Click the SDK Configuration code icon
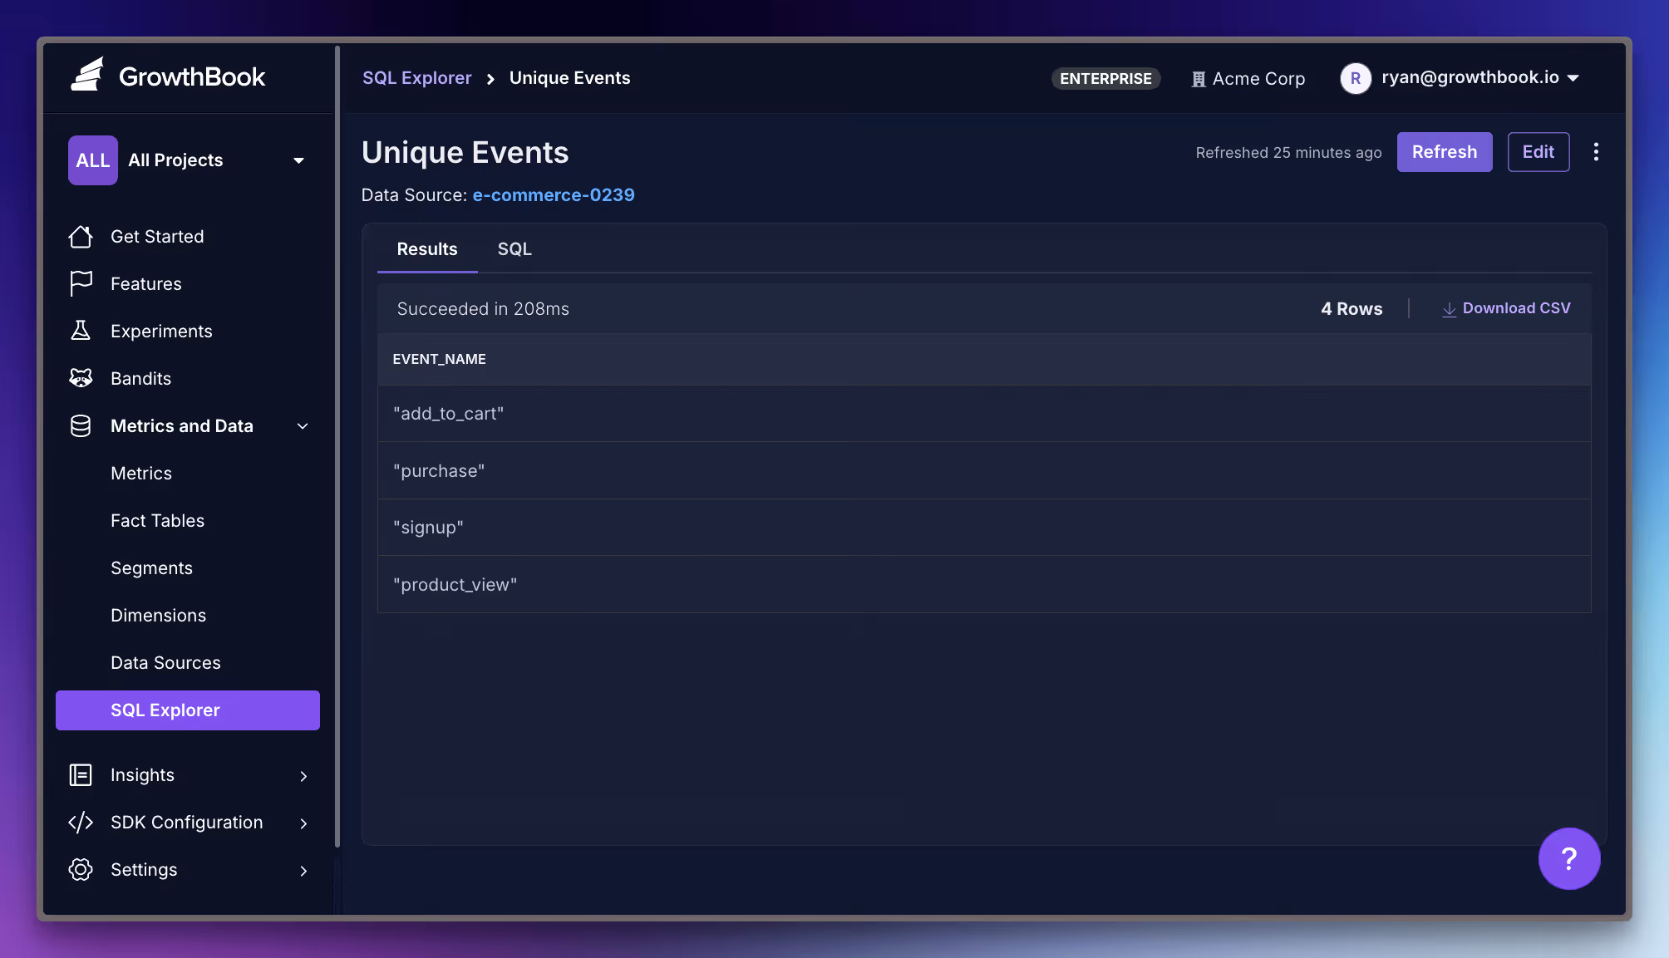This screenshot has width=1669, height=958. coord(81,823)
